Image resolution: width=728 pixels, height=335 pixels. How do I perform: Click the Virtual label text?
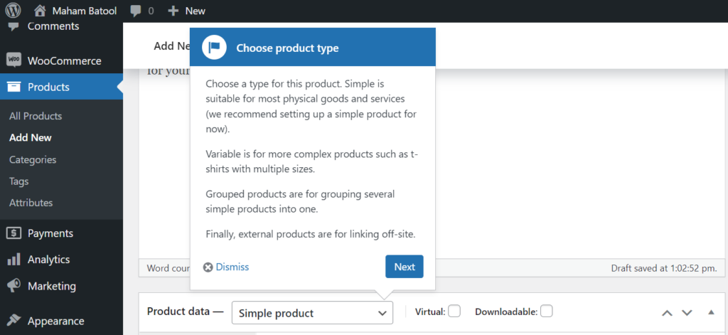tap(430, 312)
